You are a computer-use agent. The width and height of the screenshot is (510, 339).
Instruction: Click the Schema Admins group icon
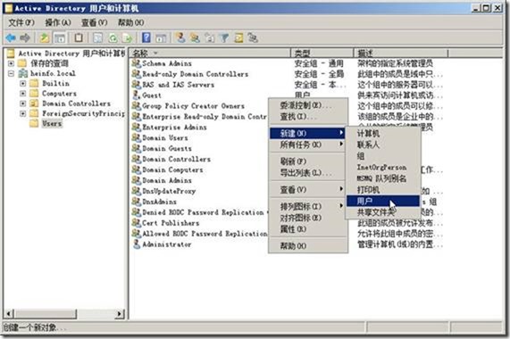[137, 63]
